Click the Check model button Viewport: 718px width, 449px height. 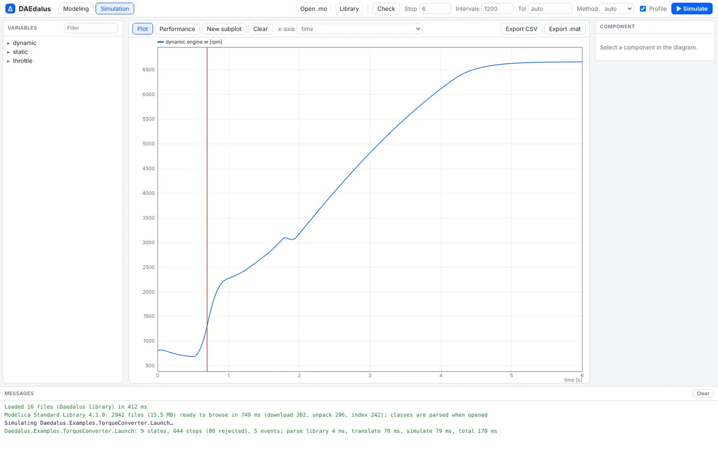pyautogui.click(x=386, y=9)
